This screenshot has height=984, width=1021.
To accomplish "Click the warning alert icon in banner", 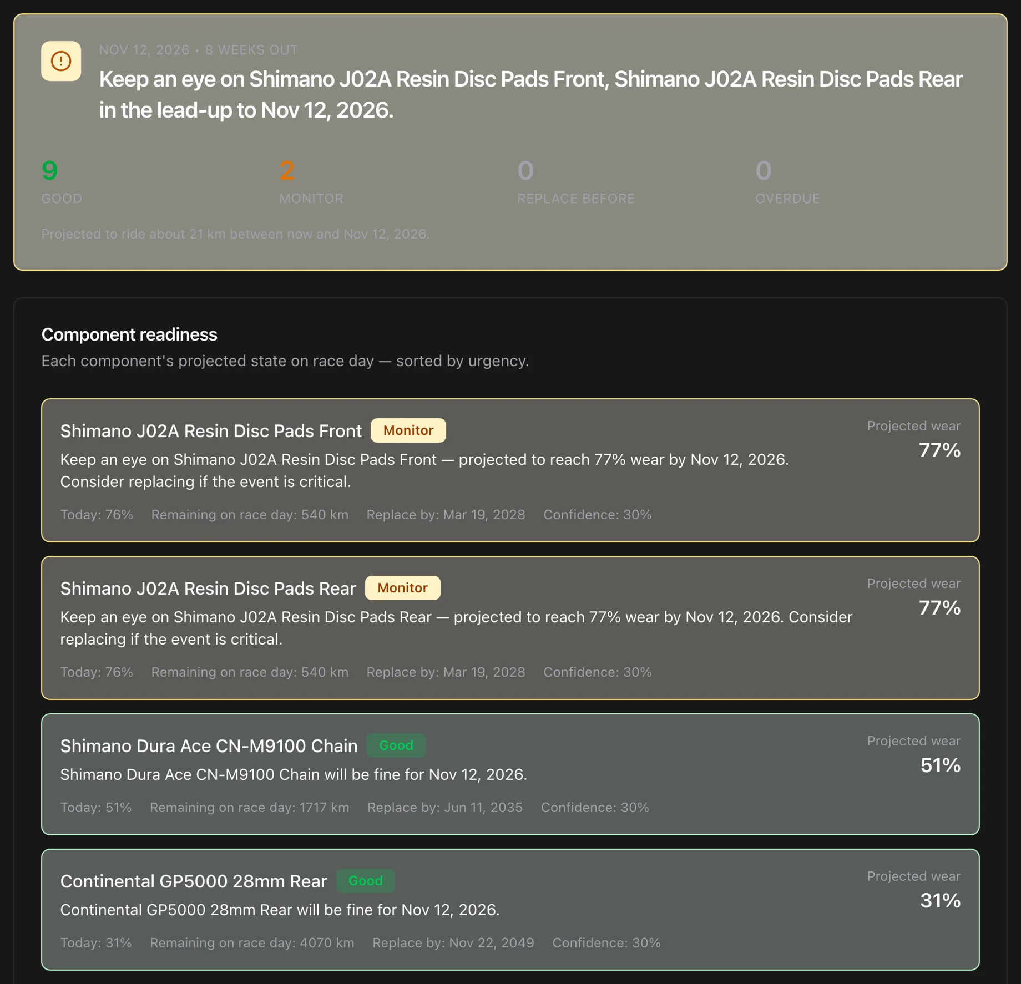I will point(61,61).
